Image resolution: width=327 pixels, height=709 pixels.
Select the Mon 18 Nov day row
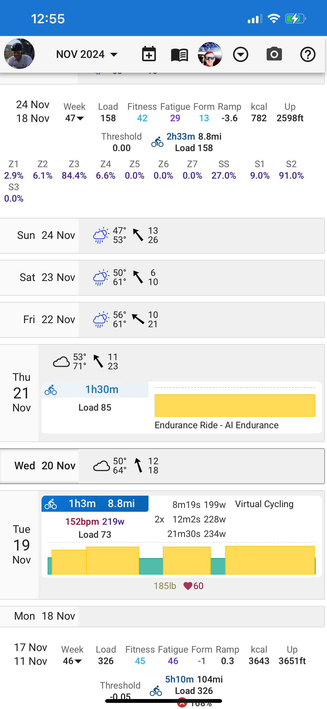coord(162,616)
